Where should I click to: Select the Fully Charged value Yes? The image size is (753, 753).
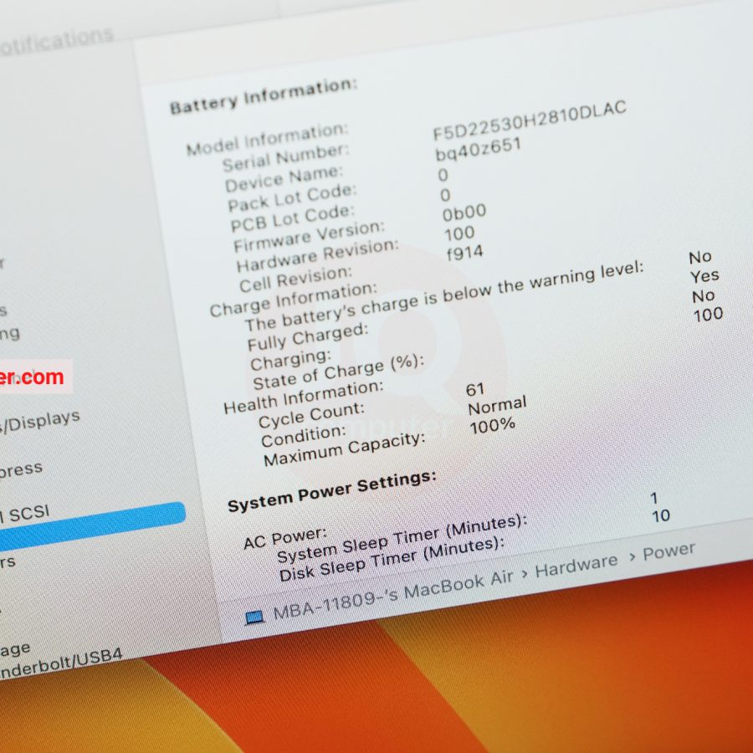click(x=704, y=276)
